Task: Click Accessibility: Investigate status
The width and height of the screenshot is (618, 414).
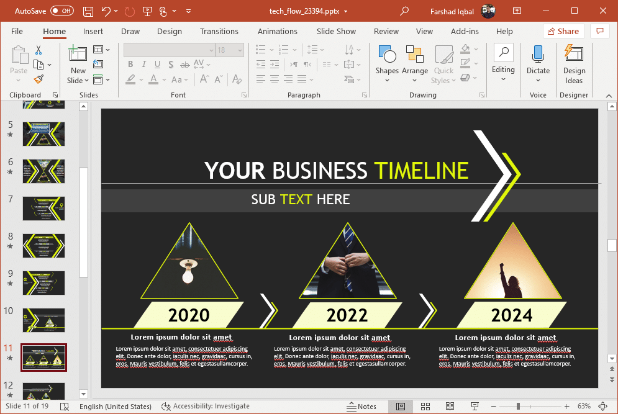Action: [x=206, y=406]
